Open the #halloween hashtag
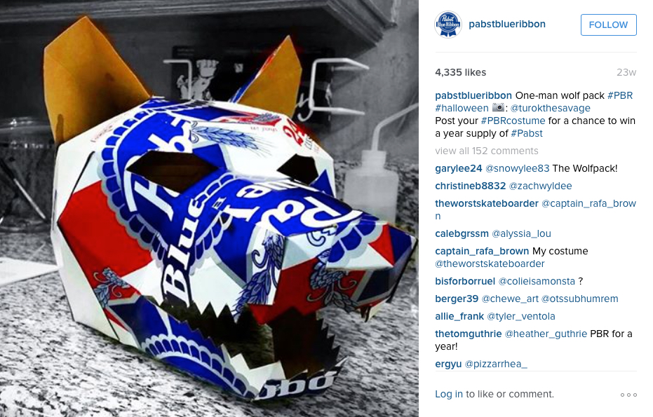The image size is (653, 417). point(462,108)
